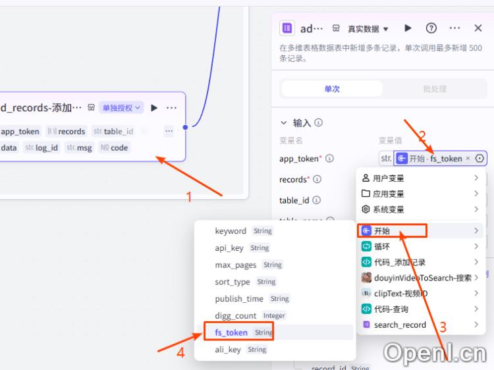Choose api_key String variable
The height and width of the screenshot is (370, 494).
[x=275, y=248]
